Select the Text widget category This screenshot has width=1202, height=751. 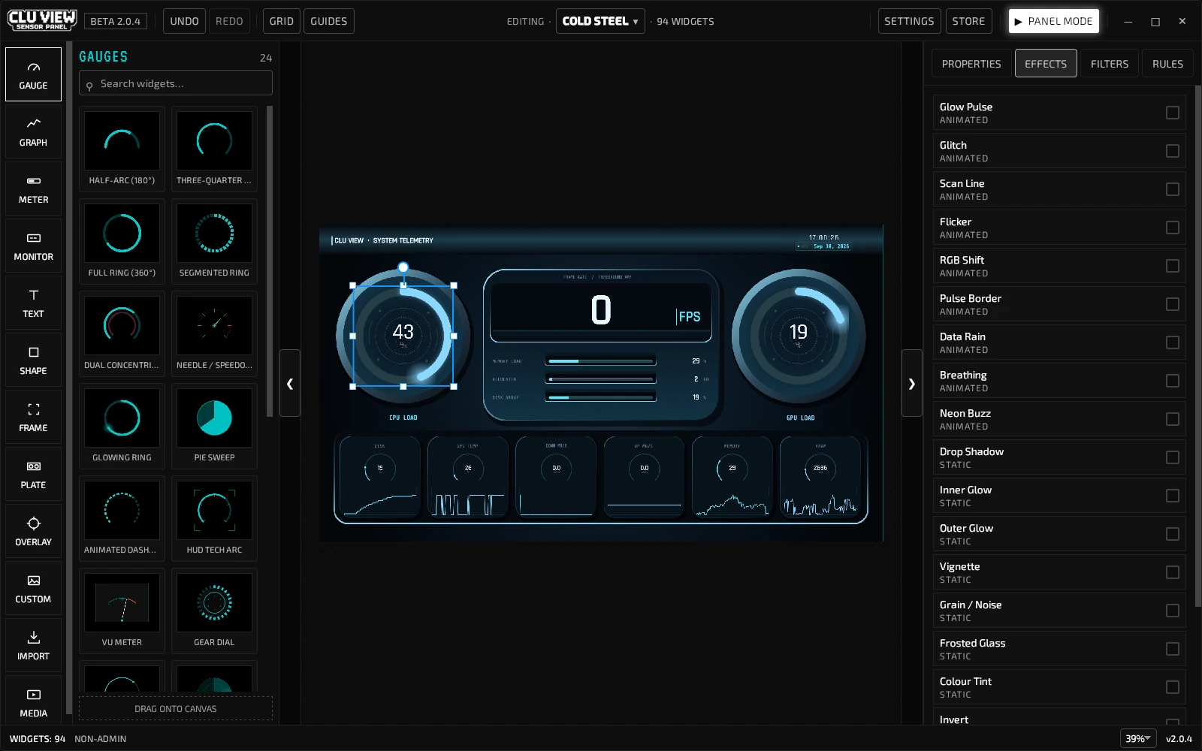click(x=33, y=303)
